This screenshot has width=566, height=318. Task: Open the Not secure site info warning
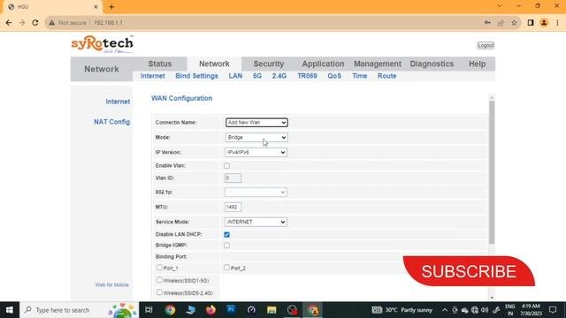(x=68, y=23)
